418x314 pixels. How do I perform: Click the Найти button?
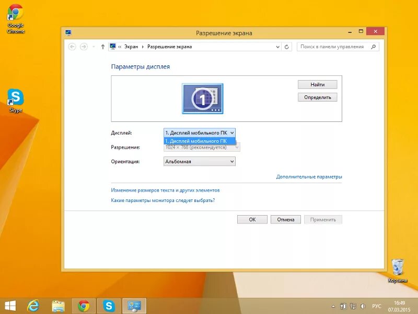pos(318,85)
